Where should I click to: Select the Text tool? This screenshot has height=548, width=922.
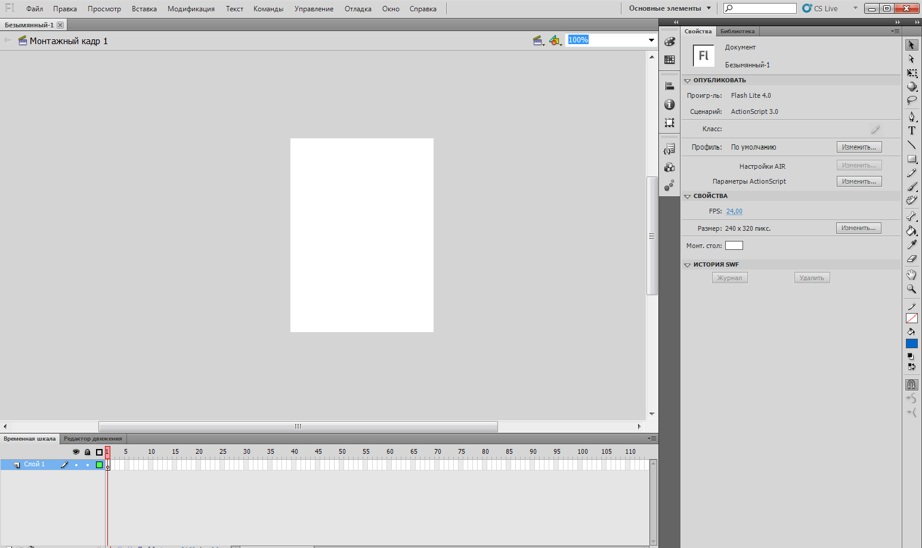pyautogui.click(x=911, y=131)
